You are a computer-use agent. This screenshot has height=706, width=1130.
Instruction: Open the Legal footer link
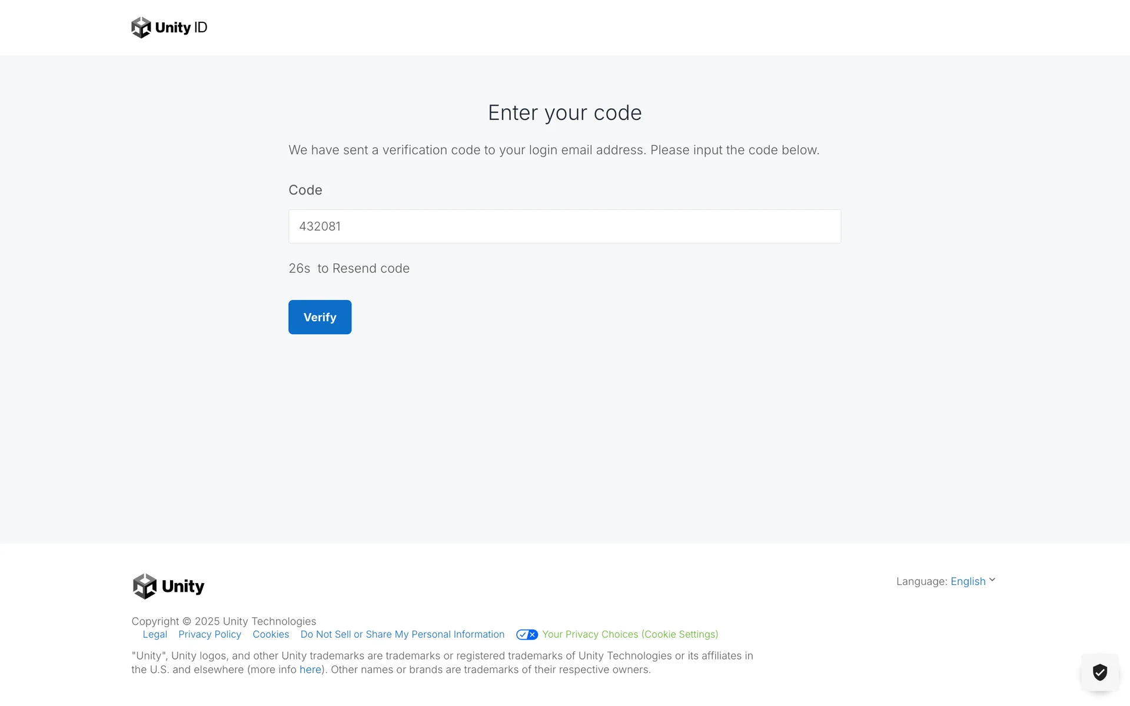coord(155,635)
